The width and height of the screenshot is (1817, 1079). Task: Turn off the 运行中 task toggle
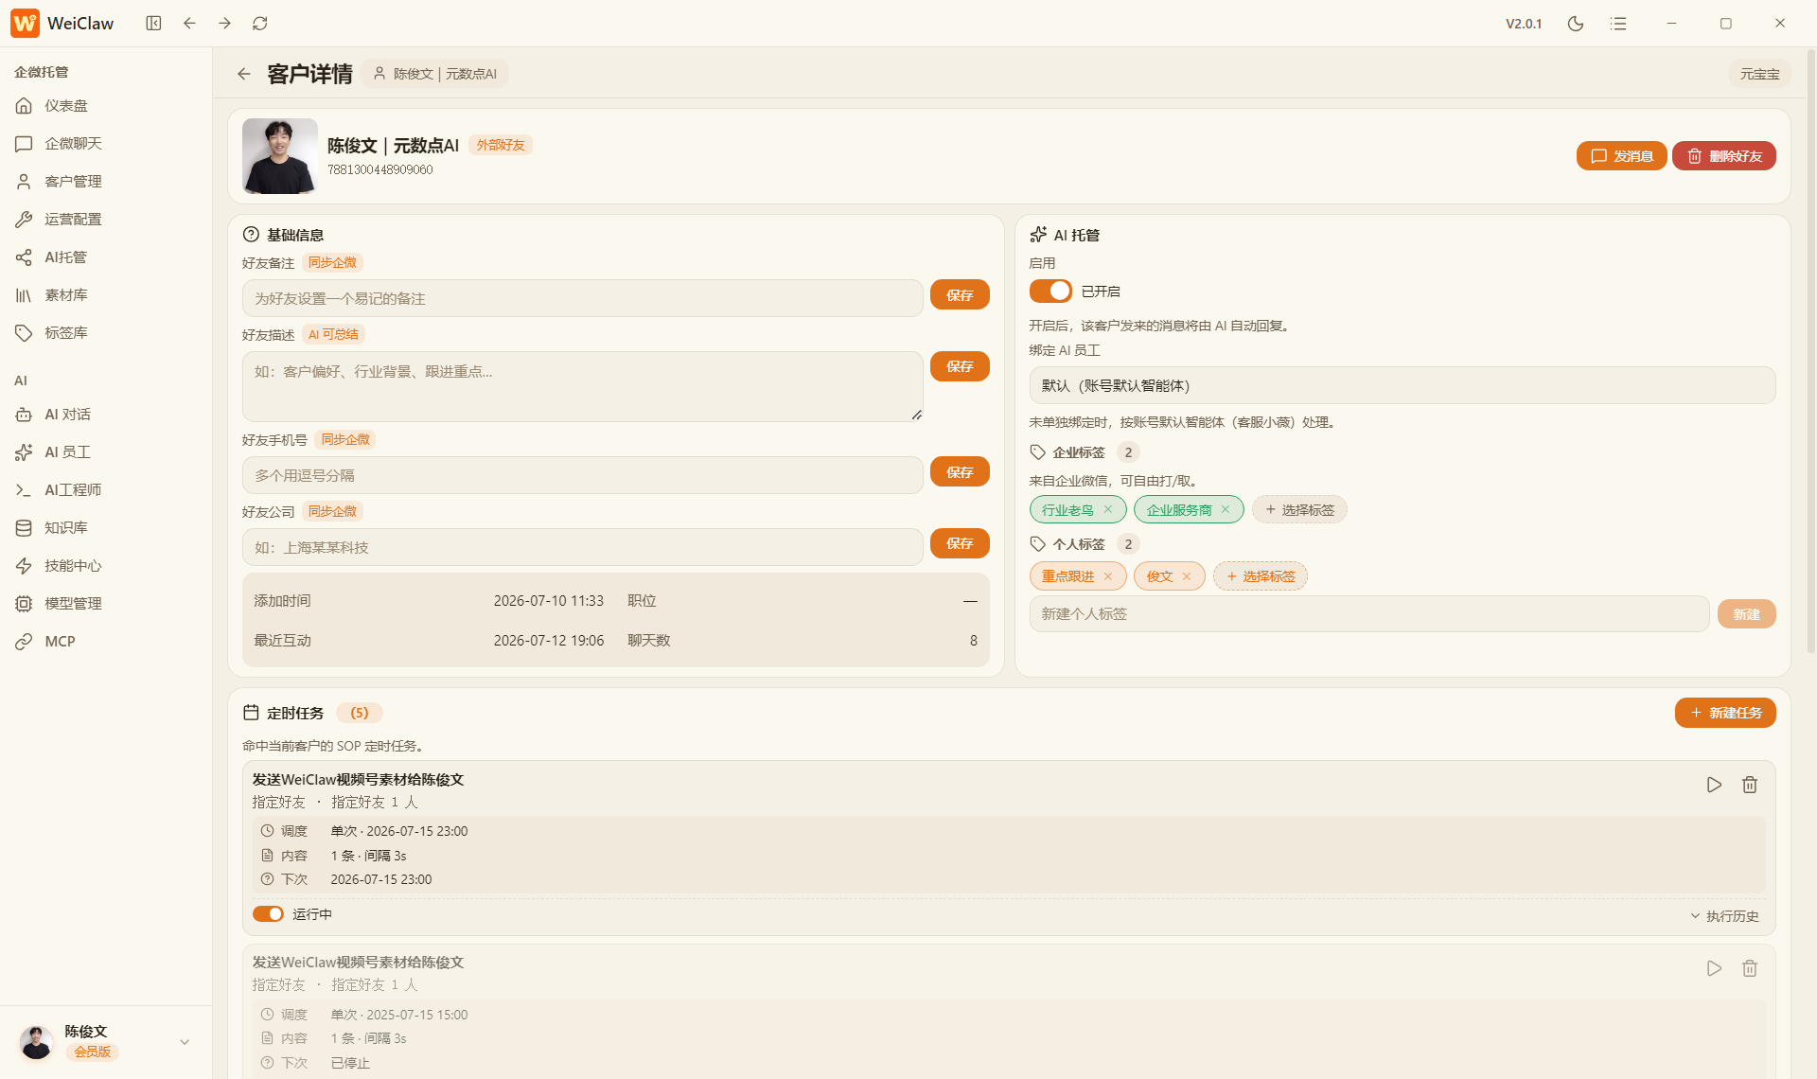[268, 914]
